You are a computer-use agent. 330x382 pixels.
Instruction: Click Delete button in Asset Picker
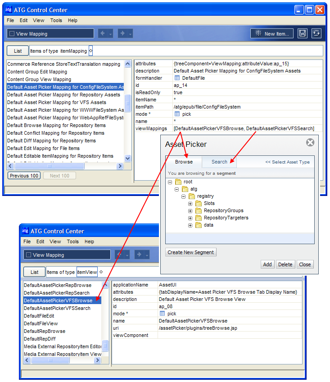tap(285, 264)
